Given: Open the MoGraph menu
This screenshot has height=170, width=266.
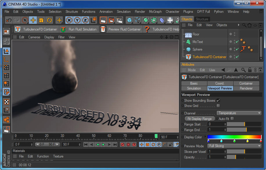Looking at the screenshot, I should click(x=155, y=12).
